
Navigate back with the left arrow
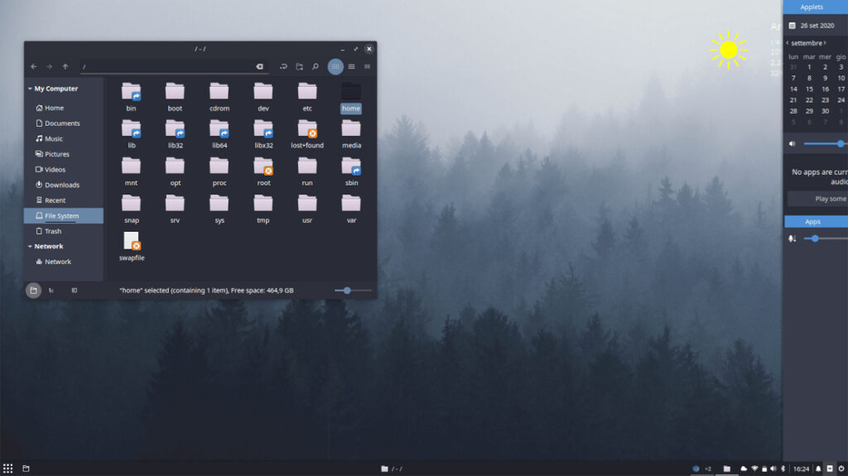point(33,66)
